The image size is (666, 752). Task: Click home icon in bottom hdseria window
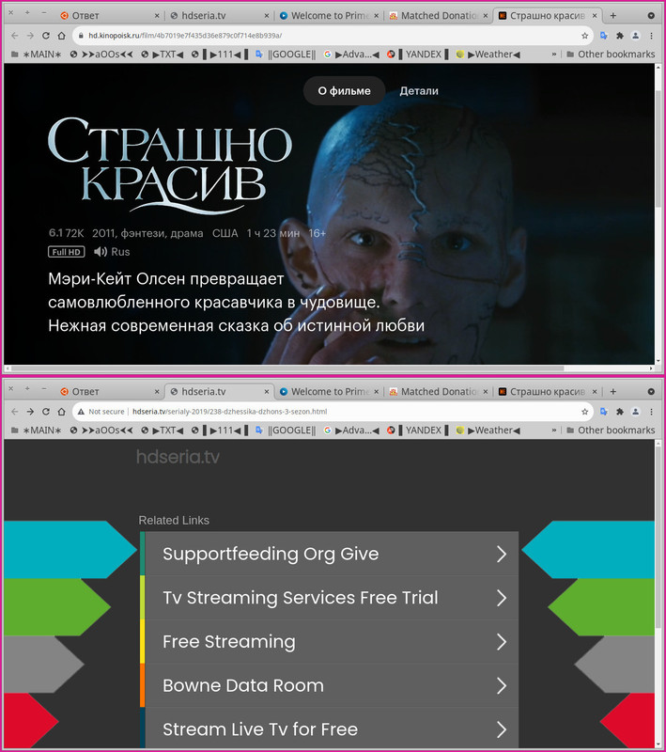[x=61, y=412]
